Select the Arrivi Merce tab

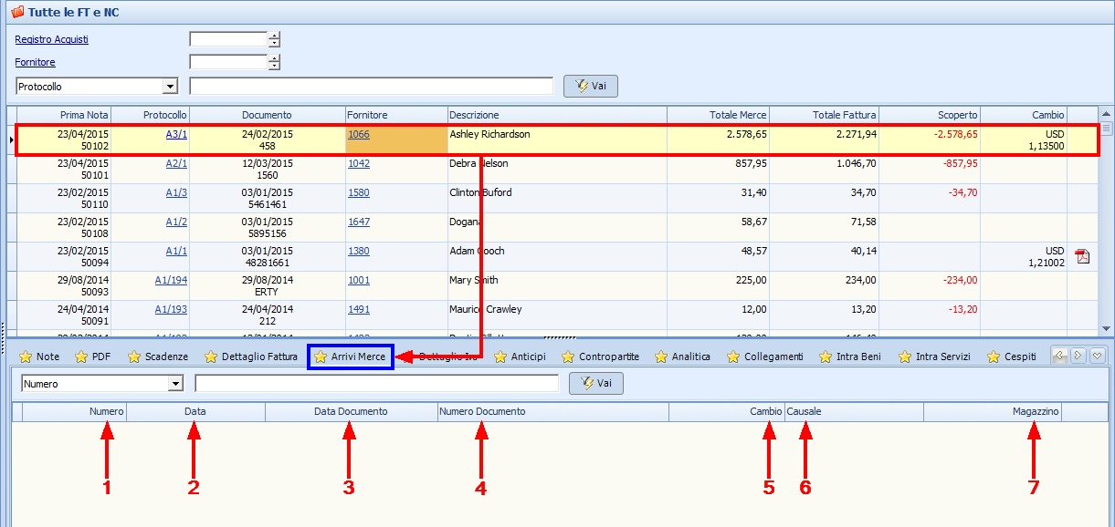pyautogui.click(x=352, y=356)
